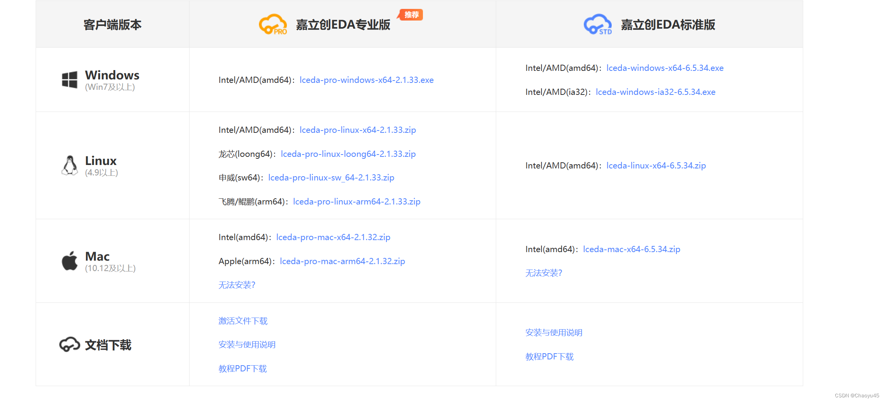
Task: Click the Apple Mac logo icon
Action: (70, 261)
